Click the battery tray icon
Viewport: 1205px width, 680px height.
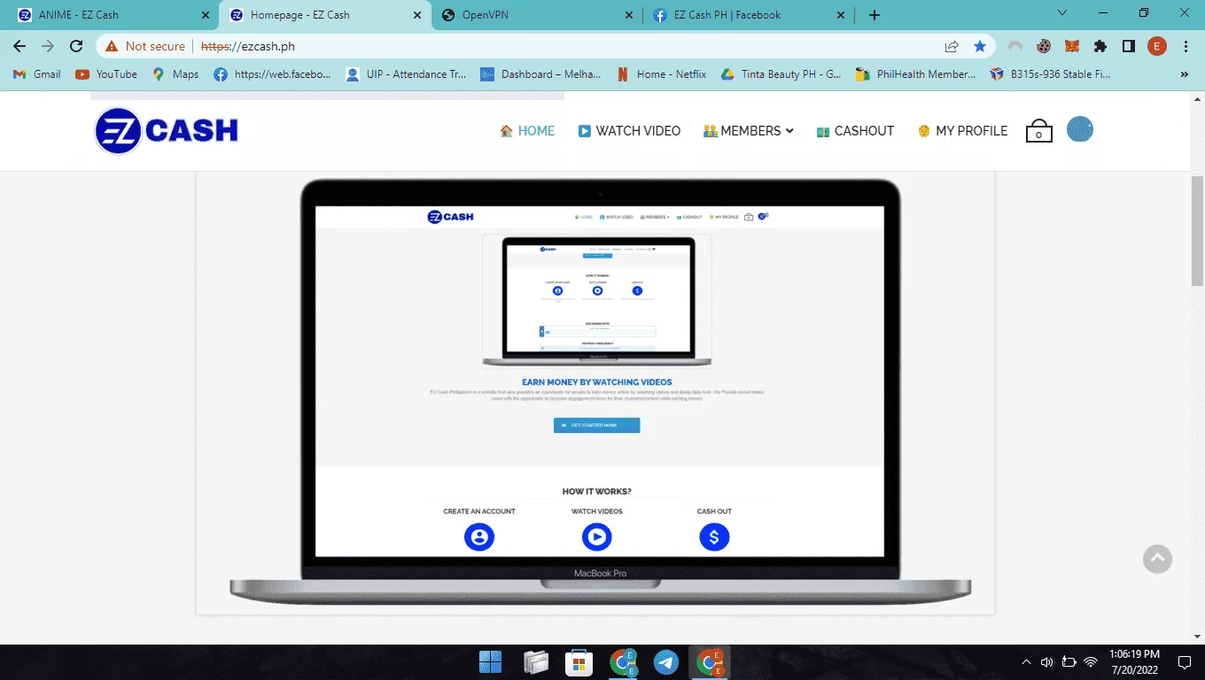coord(1069,661)
